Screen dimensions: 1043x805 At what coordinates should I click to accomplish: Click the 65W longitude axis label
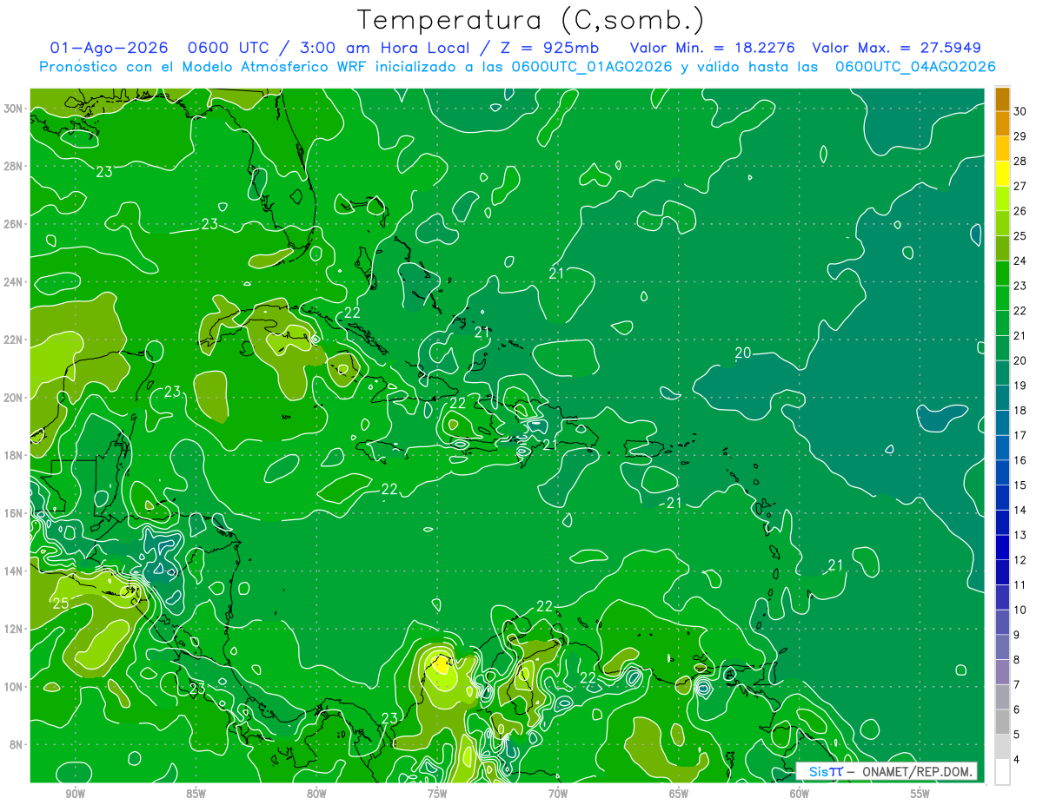pyautogui.click(x=679, y=794)
